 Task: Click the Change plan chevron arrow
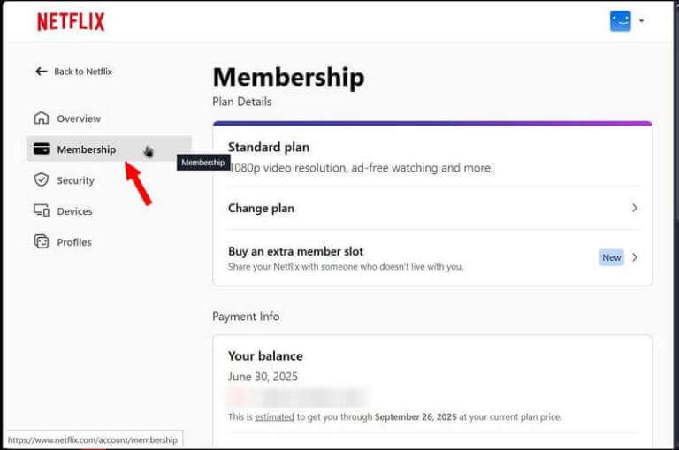click(x=635, y=208)
